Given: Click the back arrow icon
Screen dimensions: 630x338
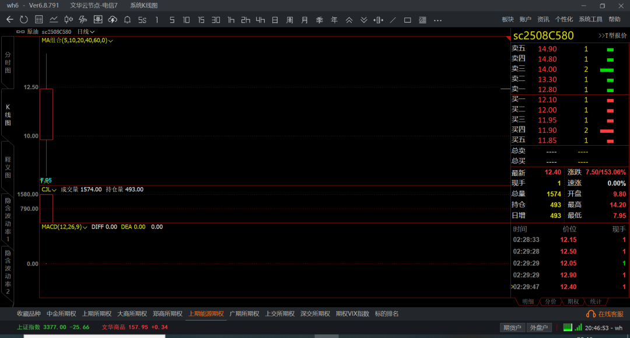Looking at the screenshot, I should tap(10, 20).
